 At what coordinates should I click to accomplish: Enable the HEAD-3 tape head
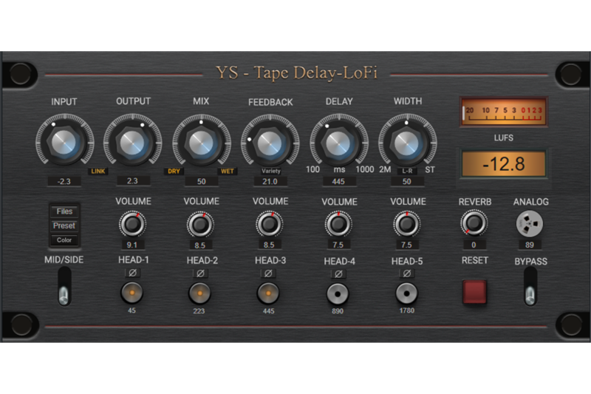pyautogui.click(x=268, y=293)
